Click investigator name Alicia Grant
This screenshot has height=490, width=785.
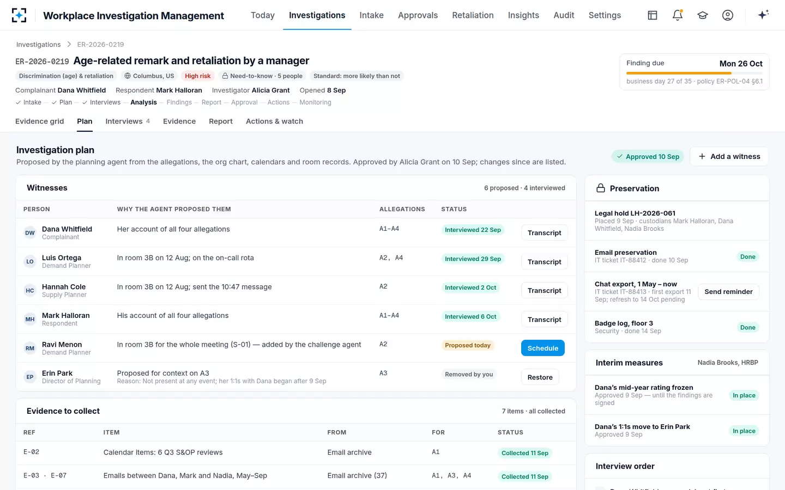pyautogui.click(x=271, y=90)
